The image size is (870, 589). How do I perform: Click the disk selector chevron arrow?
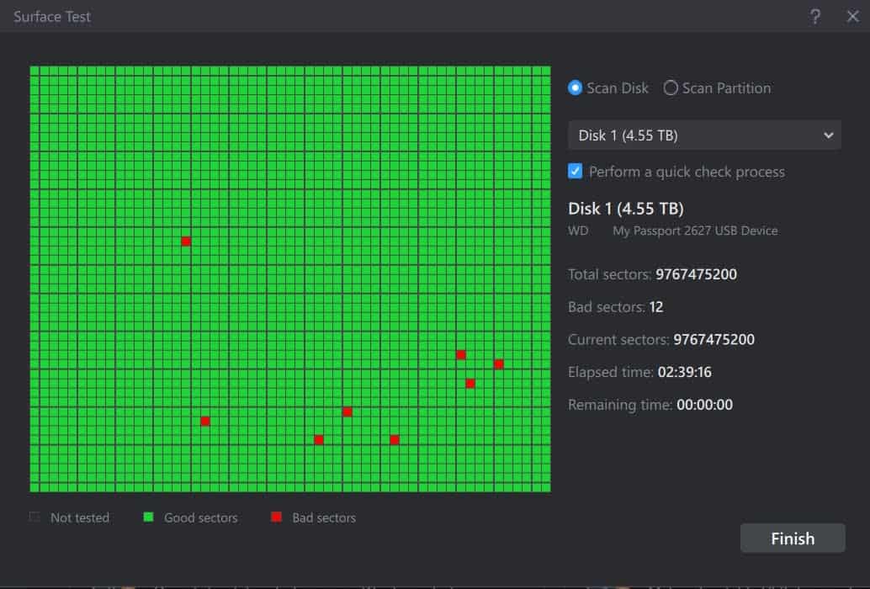coord(828,135)
